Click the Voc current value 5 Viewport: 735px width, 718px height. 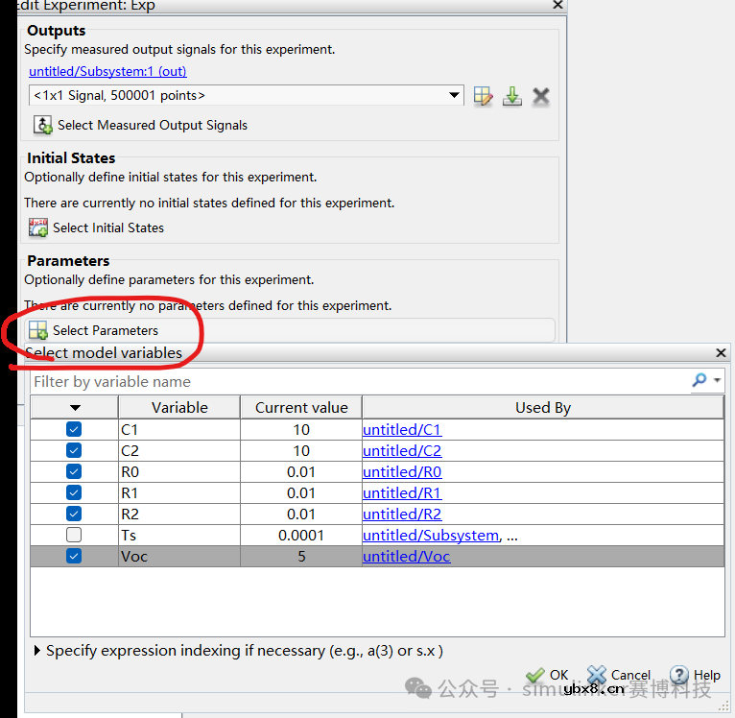pyautogui.click(x=301, y=556)
